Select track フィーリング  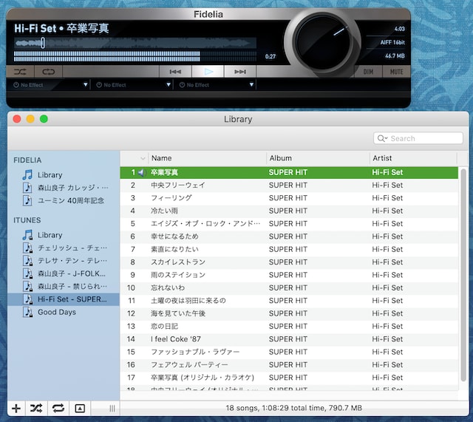289,198
